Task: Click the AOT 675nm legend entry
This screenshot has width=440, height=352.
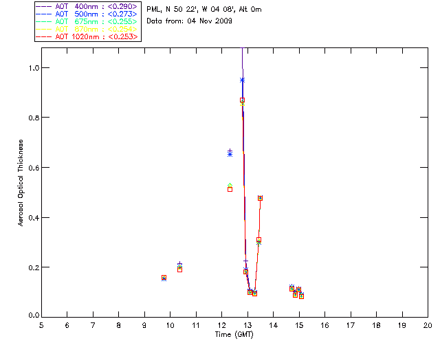Action: tap(87, 21)
